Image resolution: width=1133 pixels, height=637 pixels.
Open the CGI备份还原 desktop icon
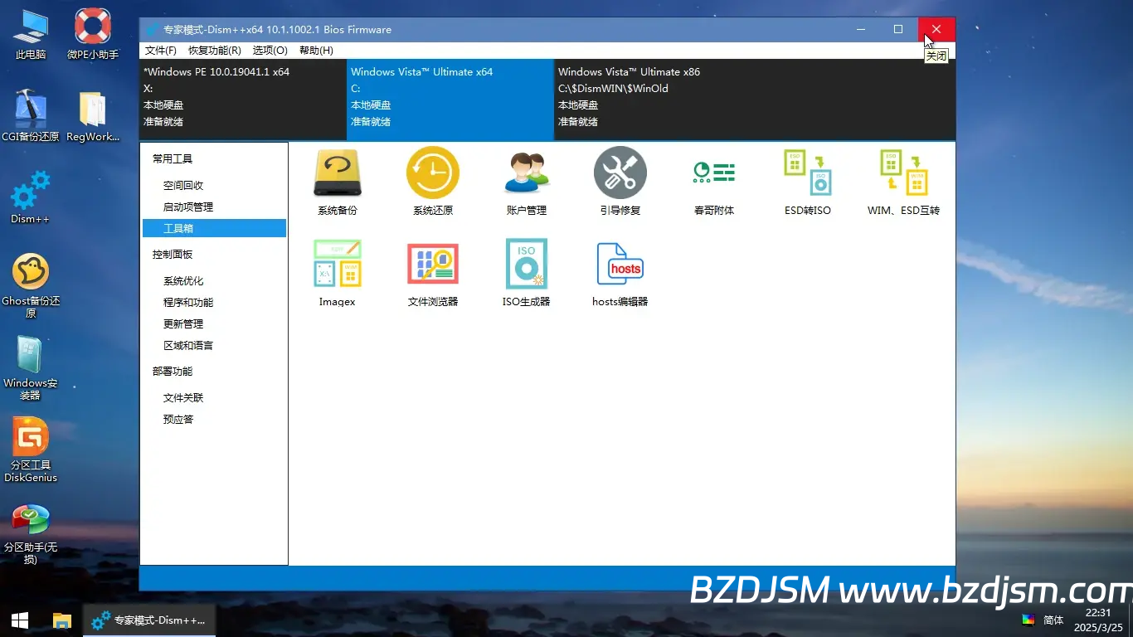pos(31,116)
